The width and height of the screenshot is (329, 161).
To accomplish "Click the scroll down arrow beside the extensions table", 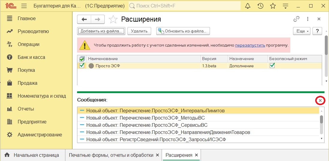I will (326, 81).
